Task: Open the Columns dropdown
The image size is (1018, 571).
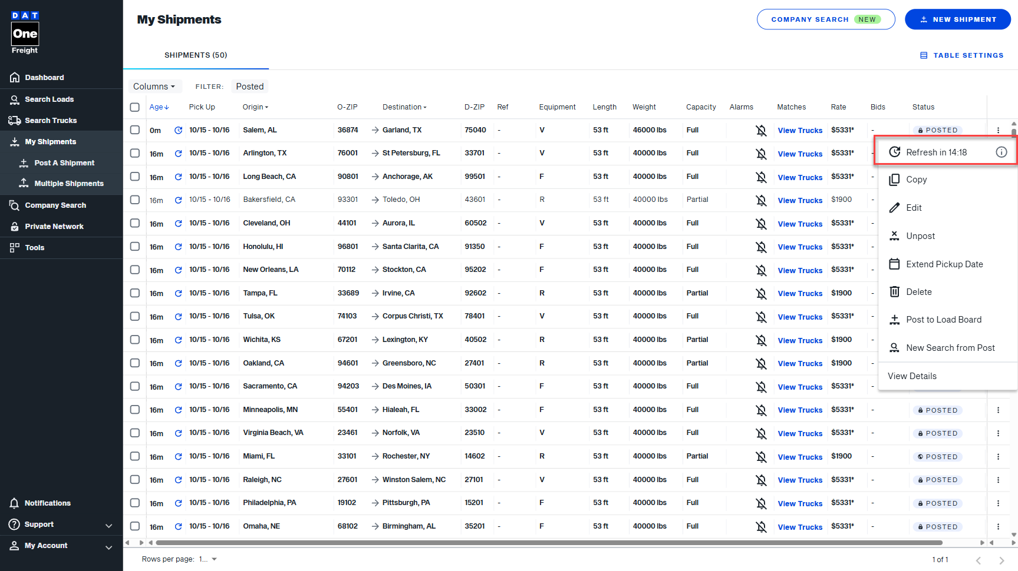Action: tap(154, 87)
